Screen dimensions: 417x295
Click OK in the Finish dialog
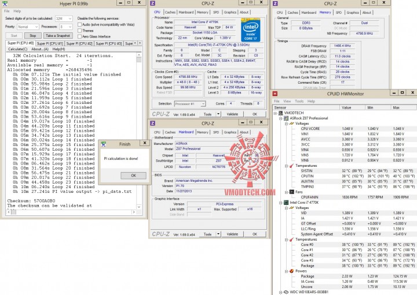pos(133,175)
